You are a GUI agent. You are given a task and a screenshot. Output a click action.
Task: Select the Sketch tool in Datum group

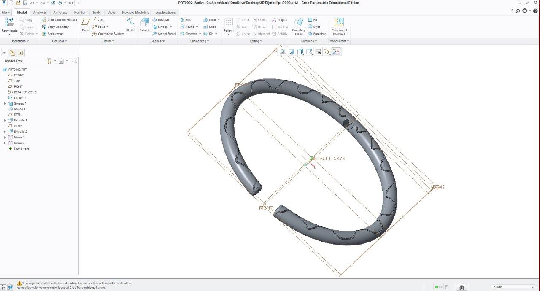(x=131, y=24)
